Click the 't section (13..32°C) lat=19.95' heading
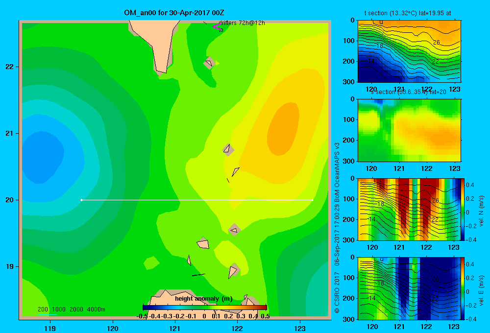Image resolution: width=490 pixels, height=333 pixels. point(408,13)
